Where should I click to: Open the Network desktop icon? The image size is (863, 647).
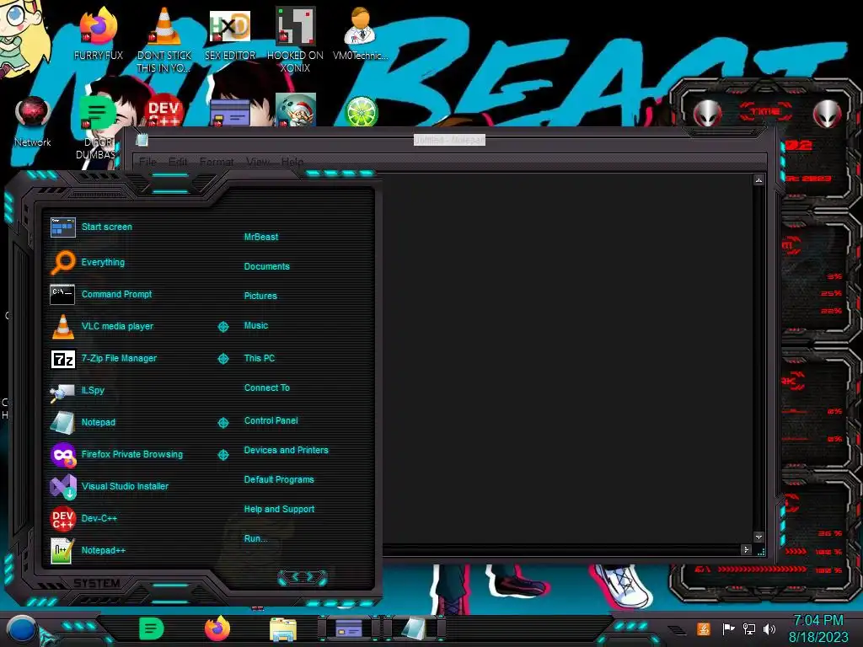[33, 121]
